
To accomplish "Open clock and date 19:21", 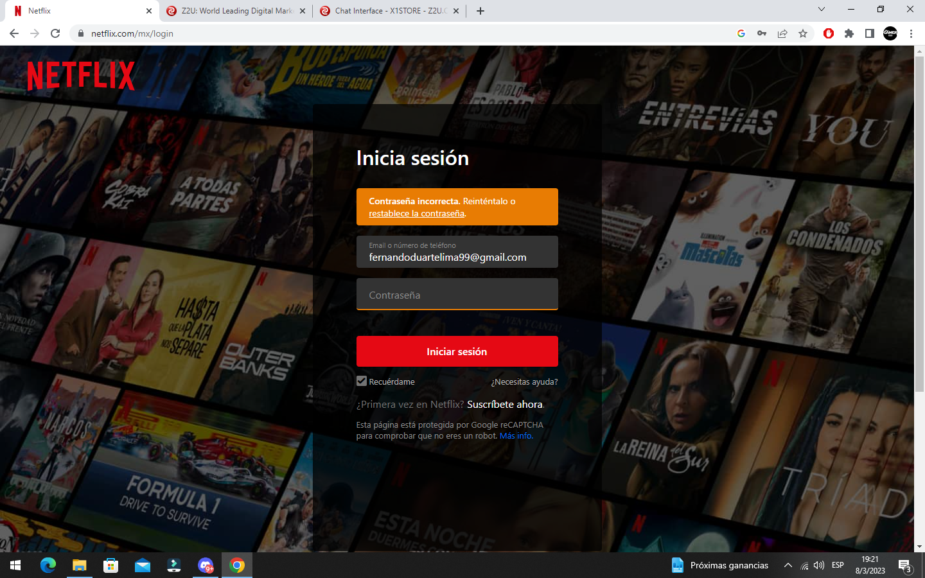I will (870, 565).
